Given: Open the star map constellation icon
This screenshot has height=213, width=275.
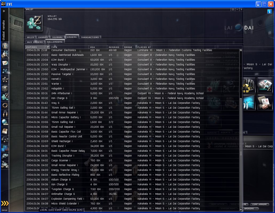Looking at the screenshot, I should pos(5,71).
